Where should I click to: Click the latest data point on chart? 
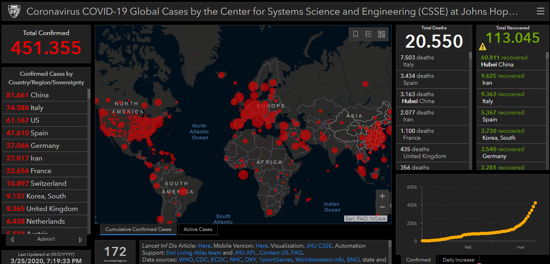click(x=535, y=203)
